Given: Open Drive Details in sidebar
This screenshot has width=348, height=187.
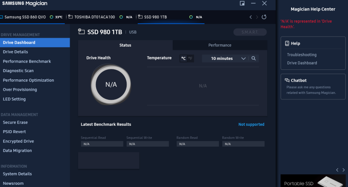Looking at the screenshot, I should point(15,52).
